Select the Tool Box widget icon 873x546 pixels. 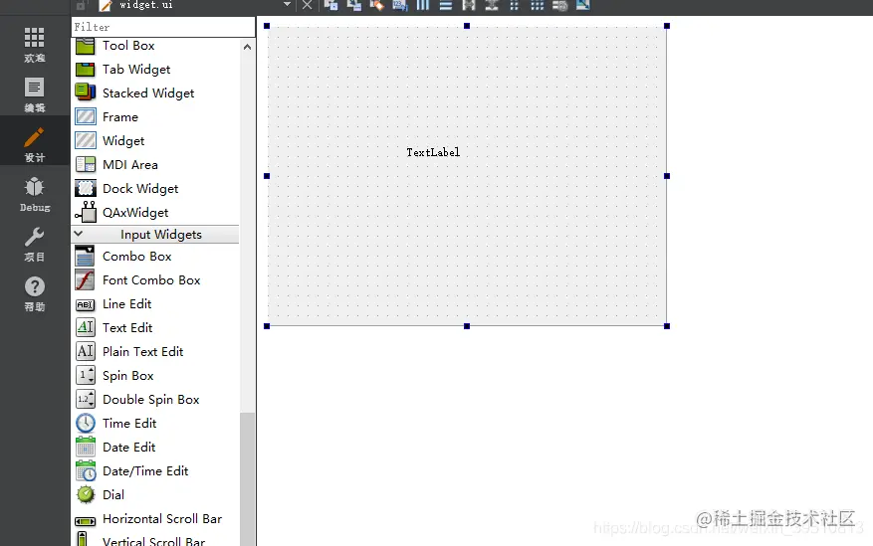click(86, 46)
